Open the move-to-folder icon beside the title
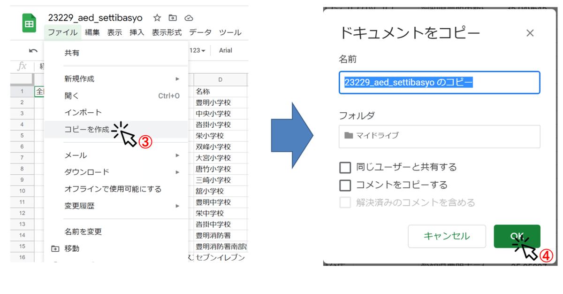Image resolution: width=563 pixels, height=294 pixels. tap(173, 17)
